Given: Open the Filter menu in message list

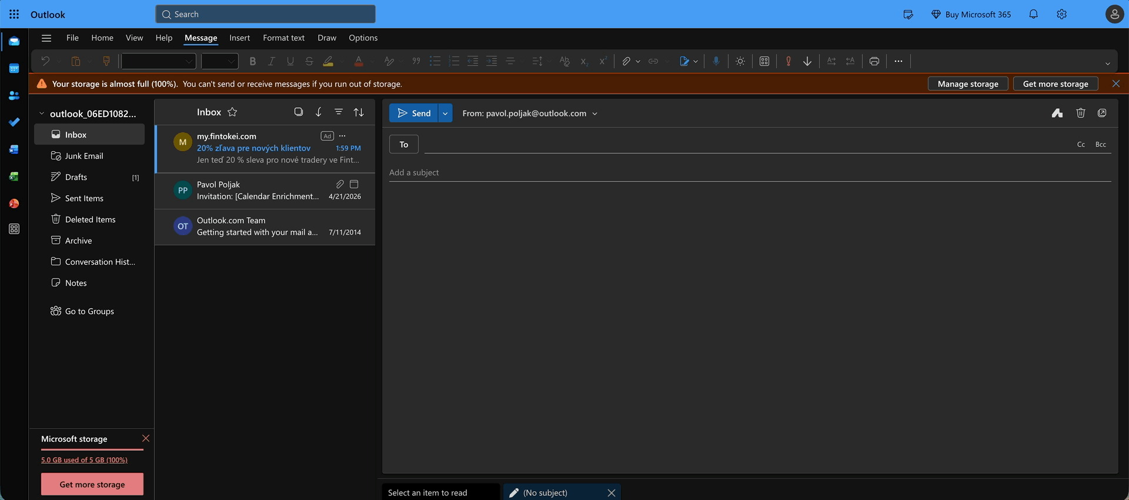Looking at the screenshot, I should click(x=339, y=112).
